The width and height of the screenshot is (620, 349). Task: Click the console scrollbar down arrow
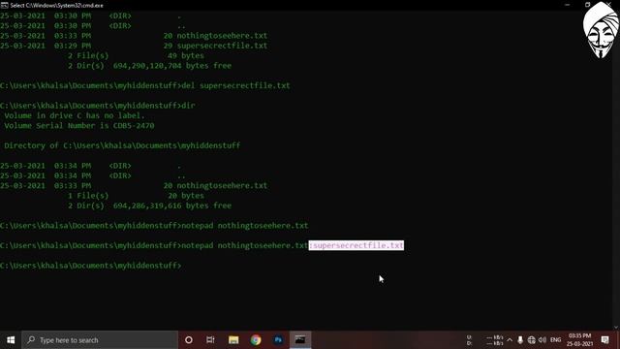point(615,328)
